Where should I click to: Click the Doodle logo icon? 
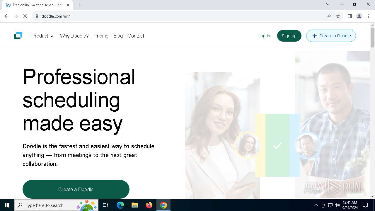[x=18, y=36]
